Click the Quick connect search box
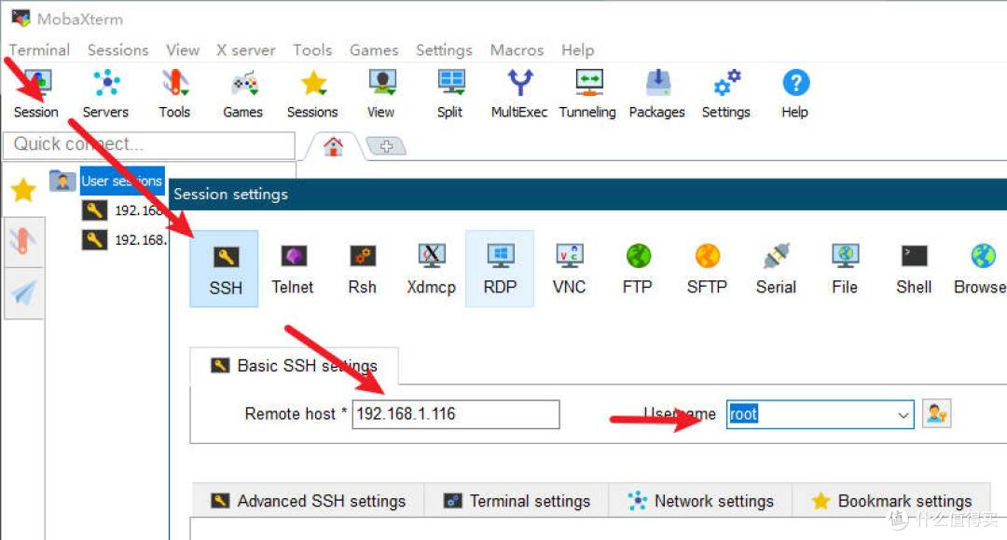Viewport: 1007px width, 540px height. tap(149, 145)
